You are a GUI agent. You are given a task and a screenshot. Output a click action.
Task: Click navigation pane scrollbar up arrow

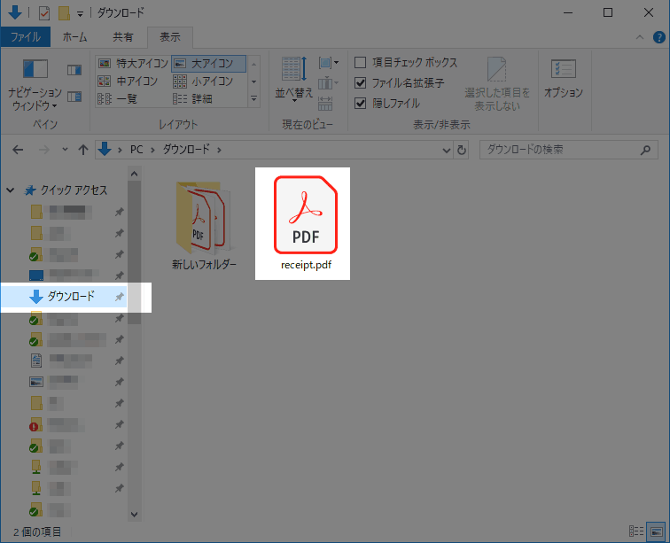(x=134, y=174)
